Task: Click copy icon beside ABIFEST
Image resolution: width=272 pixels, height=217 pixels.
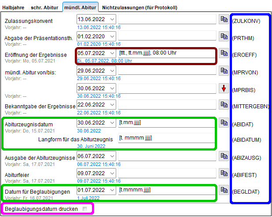Action: (x=224, y=173)
